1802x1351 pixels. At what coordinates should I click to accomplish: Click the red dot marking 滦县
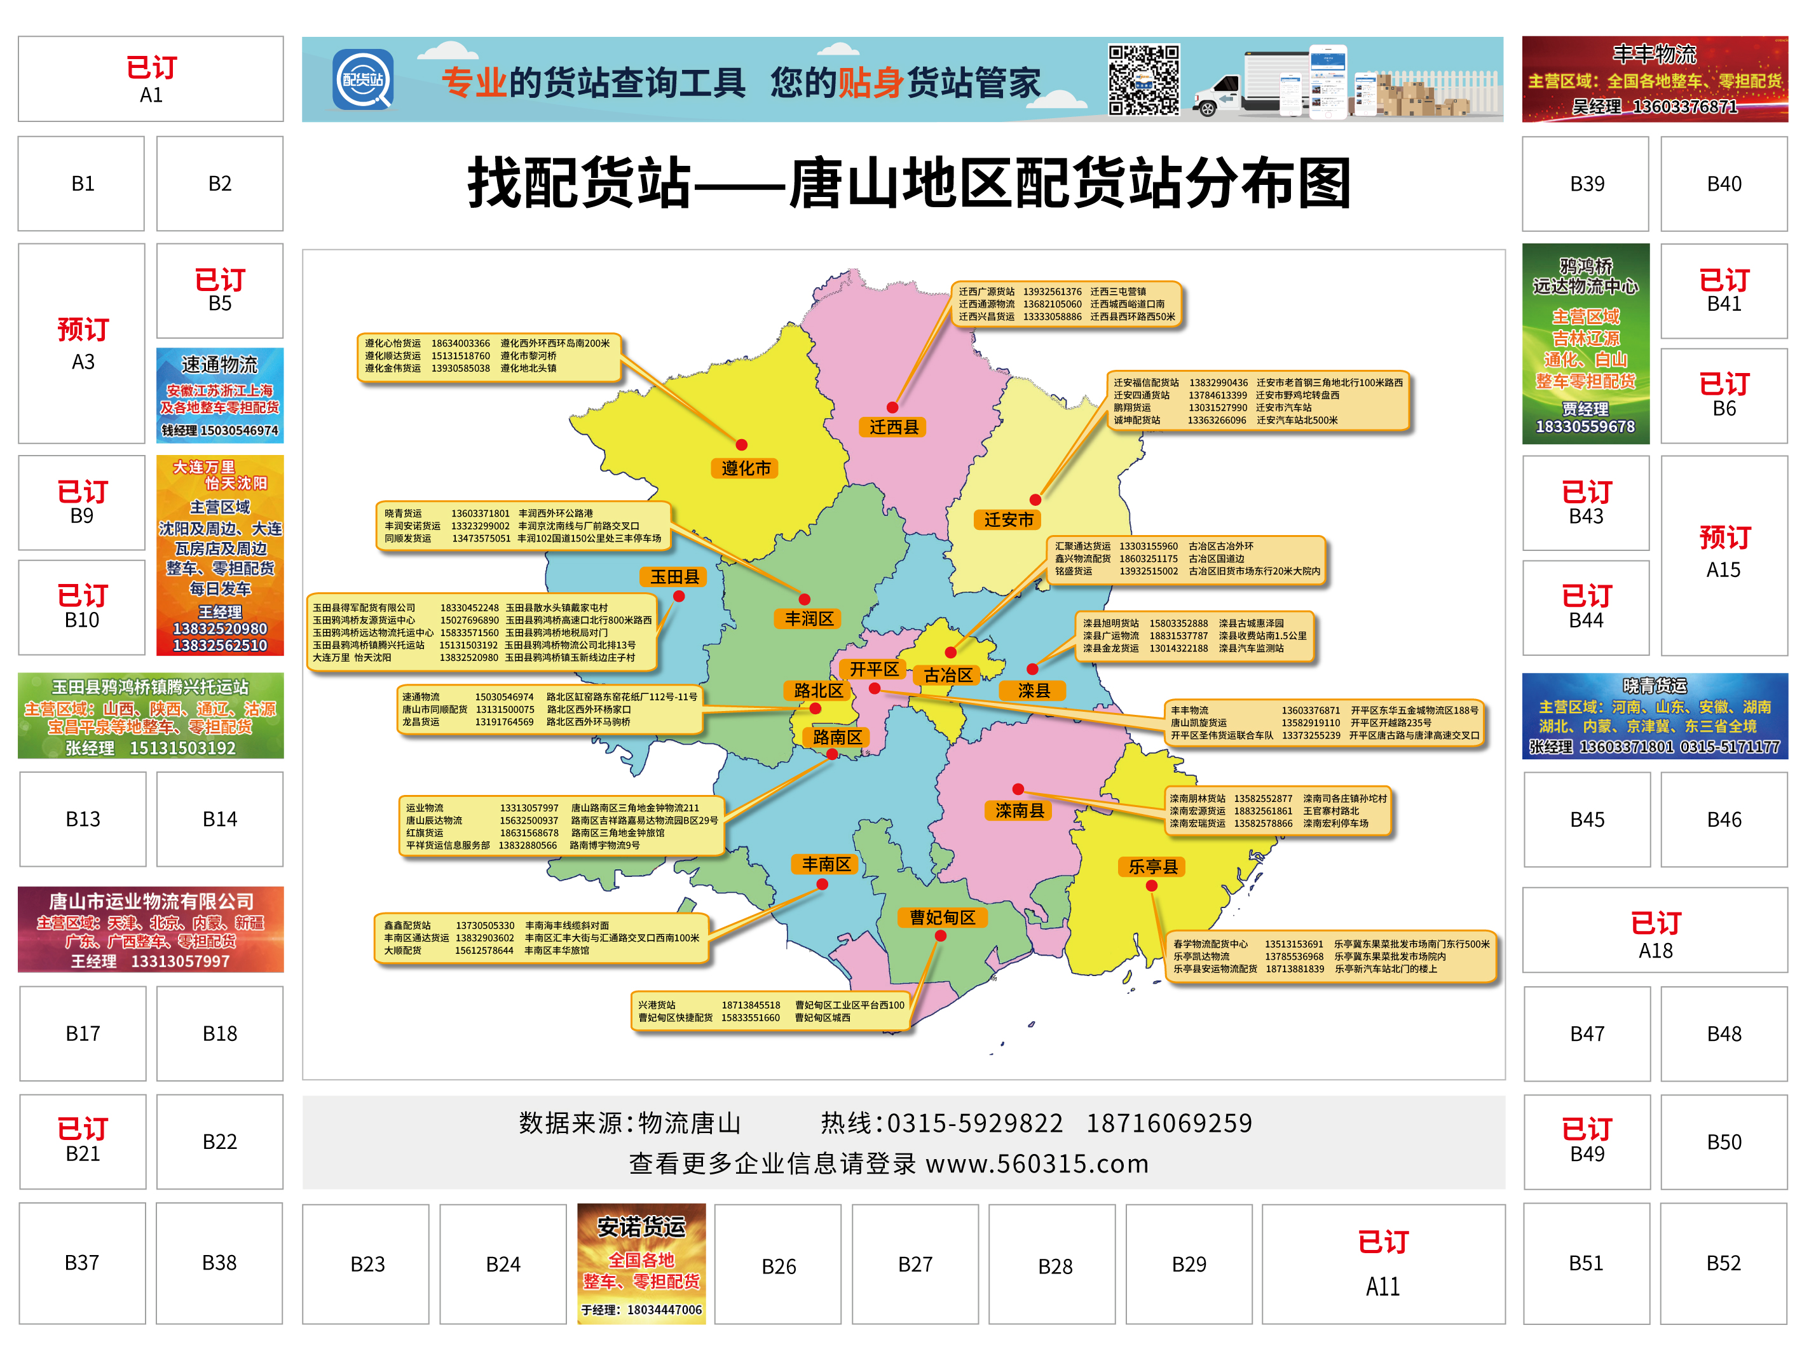[x=1032, y=669]
